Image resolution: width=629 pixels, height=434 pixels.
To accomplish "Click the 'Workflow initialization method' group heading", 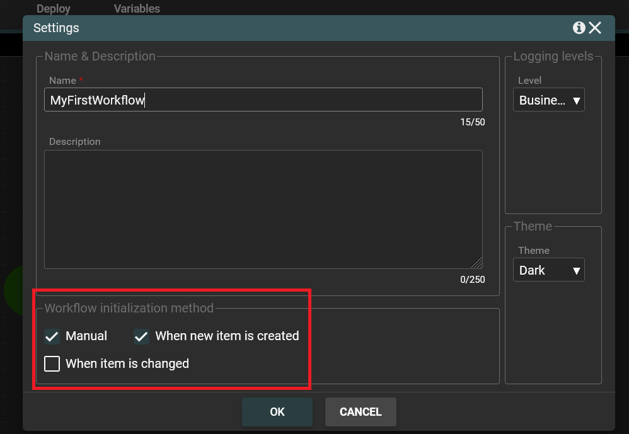I will point(129,308).
